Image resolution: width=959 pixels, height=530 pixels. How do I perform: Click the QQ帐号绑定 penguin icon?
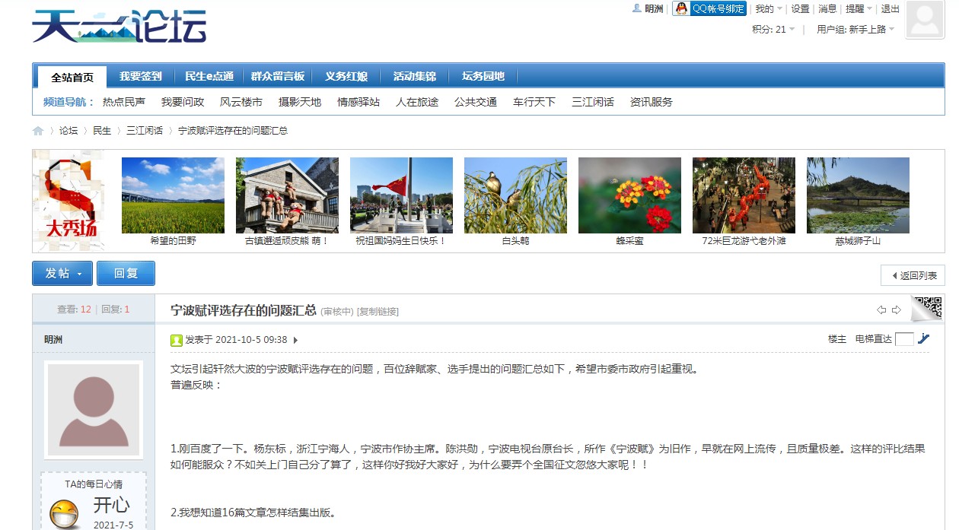point(681,9)
